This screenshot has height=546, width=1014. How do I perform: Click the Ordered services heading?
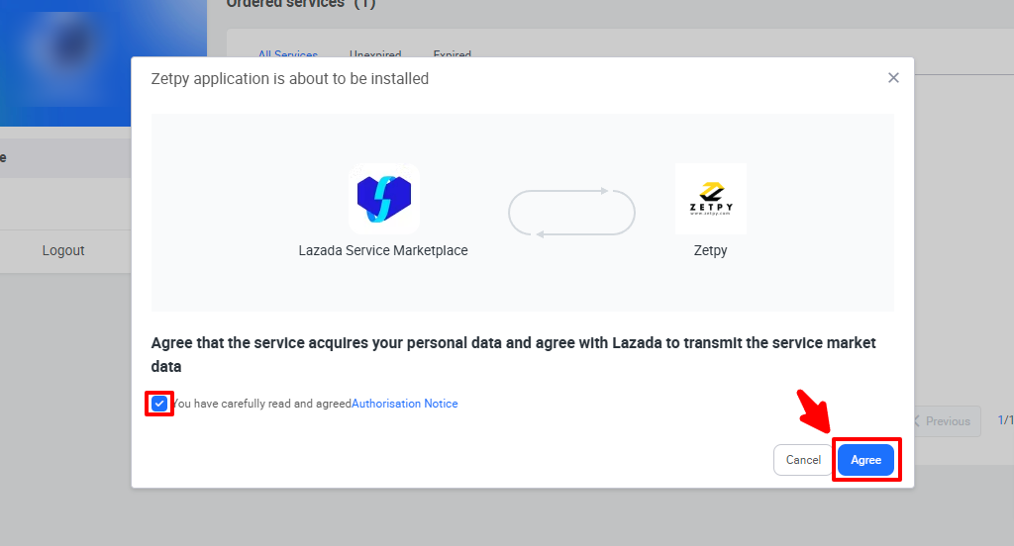coord(300,4)
